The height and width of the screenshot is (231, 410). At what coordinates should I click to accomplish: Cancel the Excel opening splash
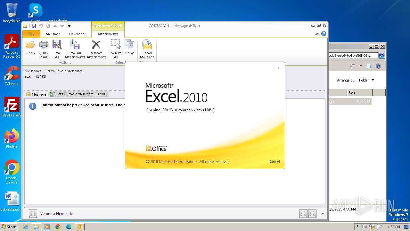(x=274, y=162)
